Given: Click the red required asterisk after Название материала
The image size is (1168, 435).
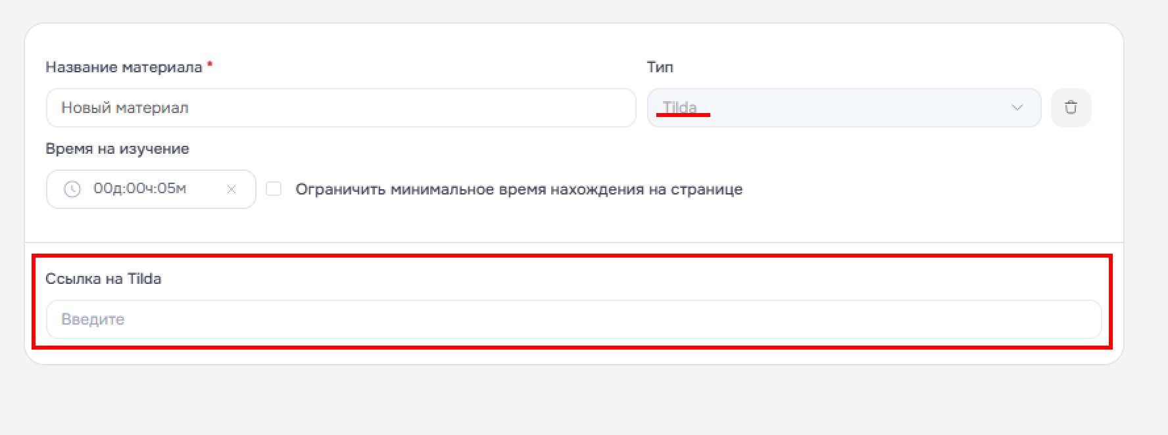Looking at the screenshot, I should click(210, 64).
